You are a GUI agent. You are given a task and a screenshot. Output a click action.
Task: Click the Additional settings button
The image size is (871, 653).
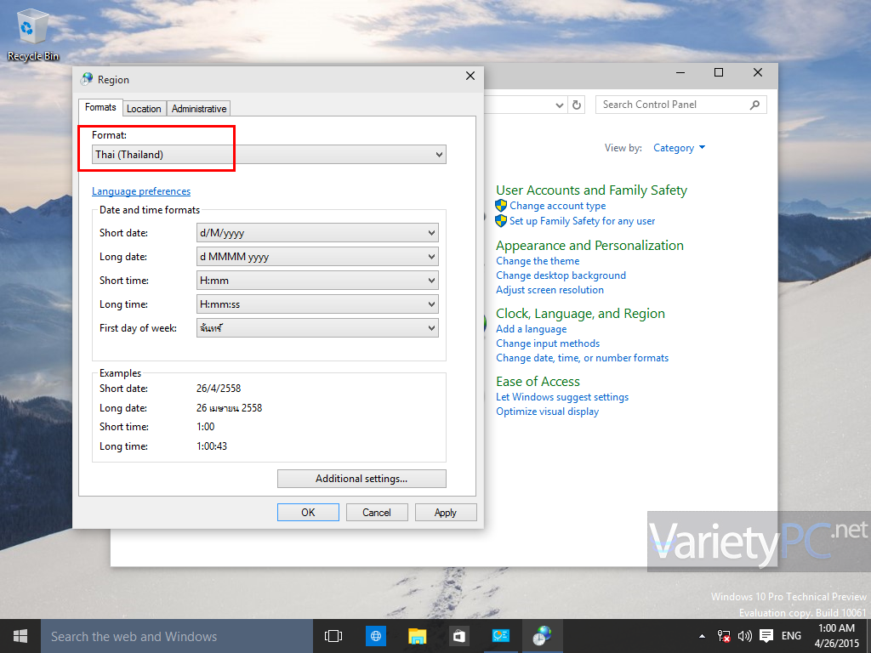point(361,479)
